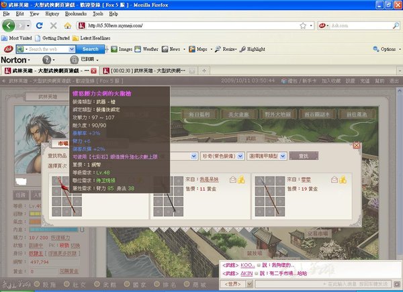Buy the 11 gold spear with coin icon

click(x=241, y=180)
